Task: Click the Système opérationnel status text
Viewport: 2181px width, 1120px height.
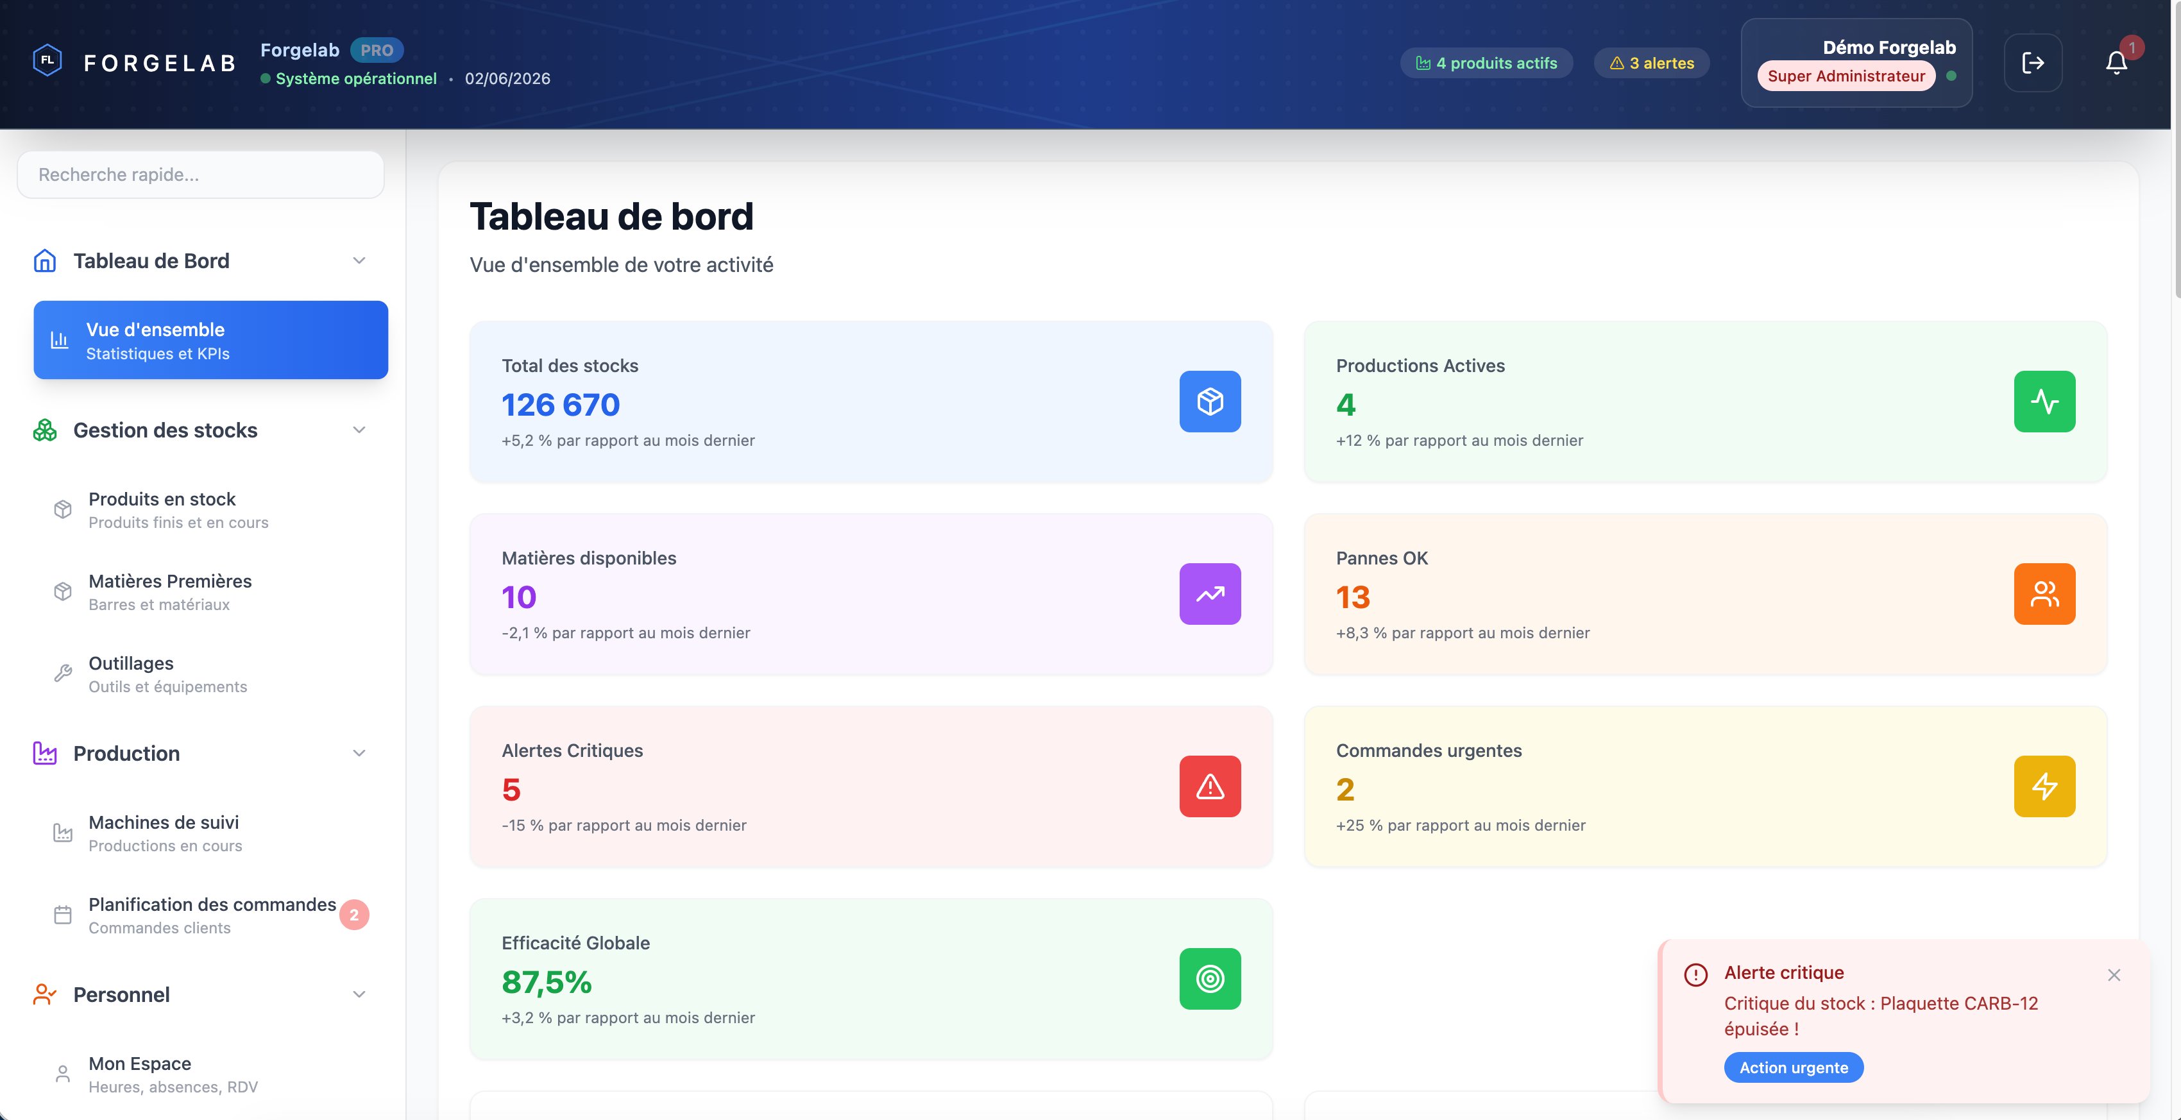Action: [x=357, y=79]
